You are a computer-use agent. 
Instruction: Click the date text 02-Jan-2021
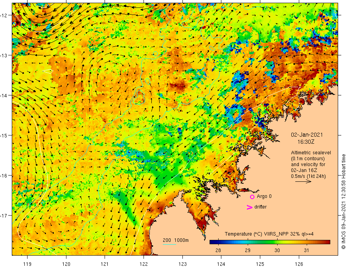(307, 135)
